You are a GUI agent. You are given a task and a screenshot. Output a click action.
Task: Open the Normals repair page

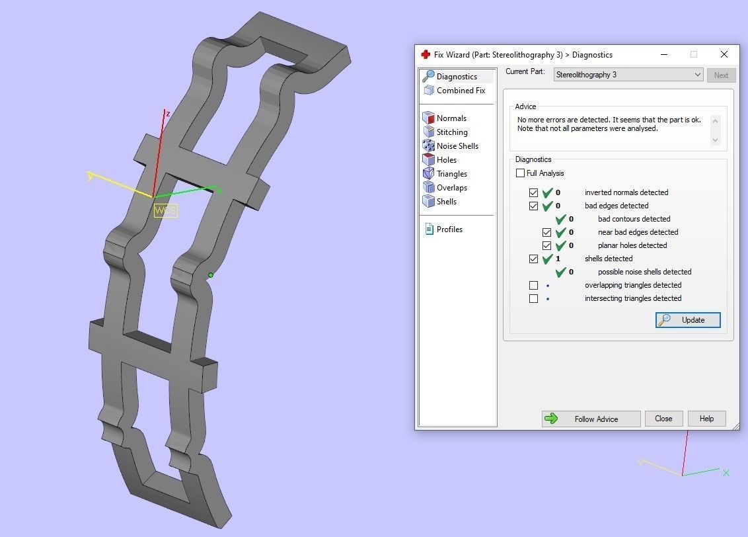pyautogui.click(x=445, y=118)
